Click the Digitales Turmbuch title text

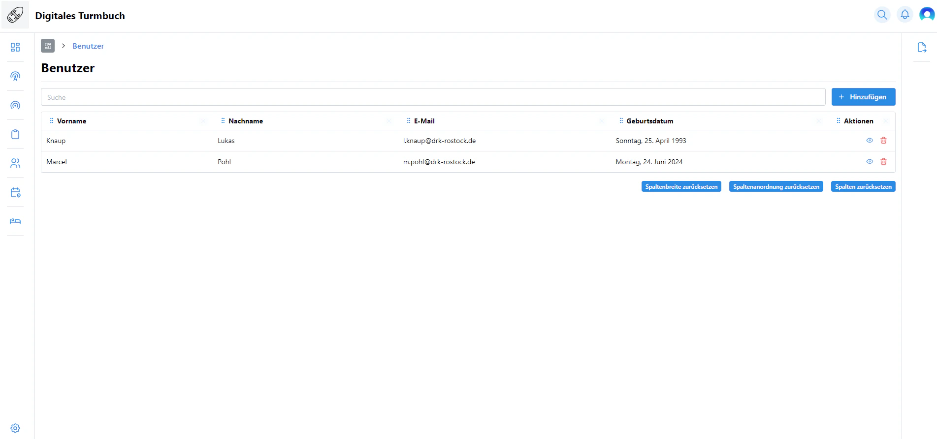(80, 16)
